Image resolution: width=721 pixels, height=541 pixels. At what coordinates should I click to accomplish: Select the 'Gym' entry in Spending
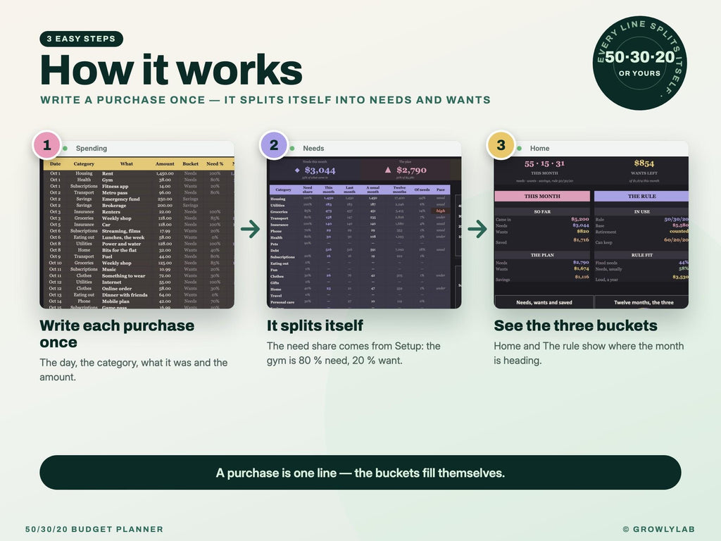click(x=107, y=180)
